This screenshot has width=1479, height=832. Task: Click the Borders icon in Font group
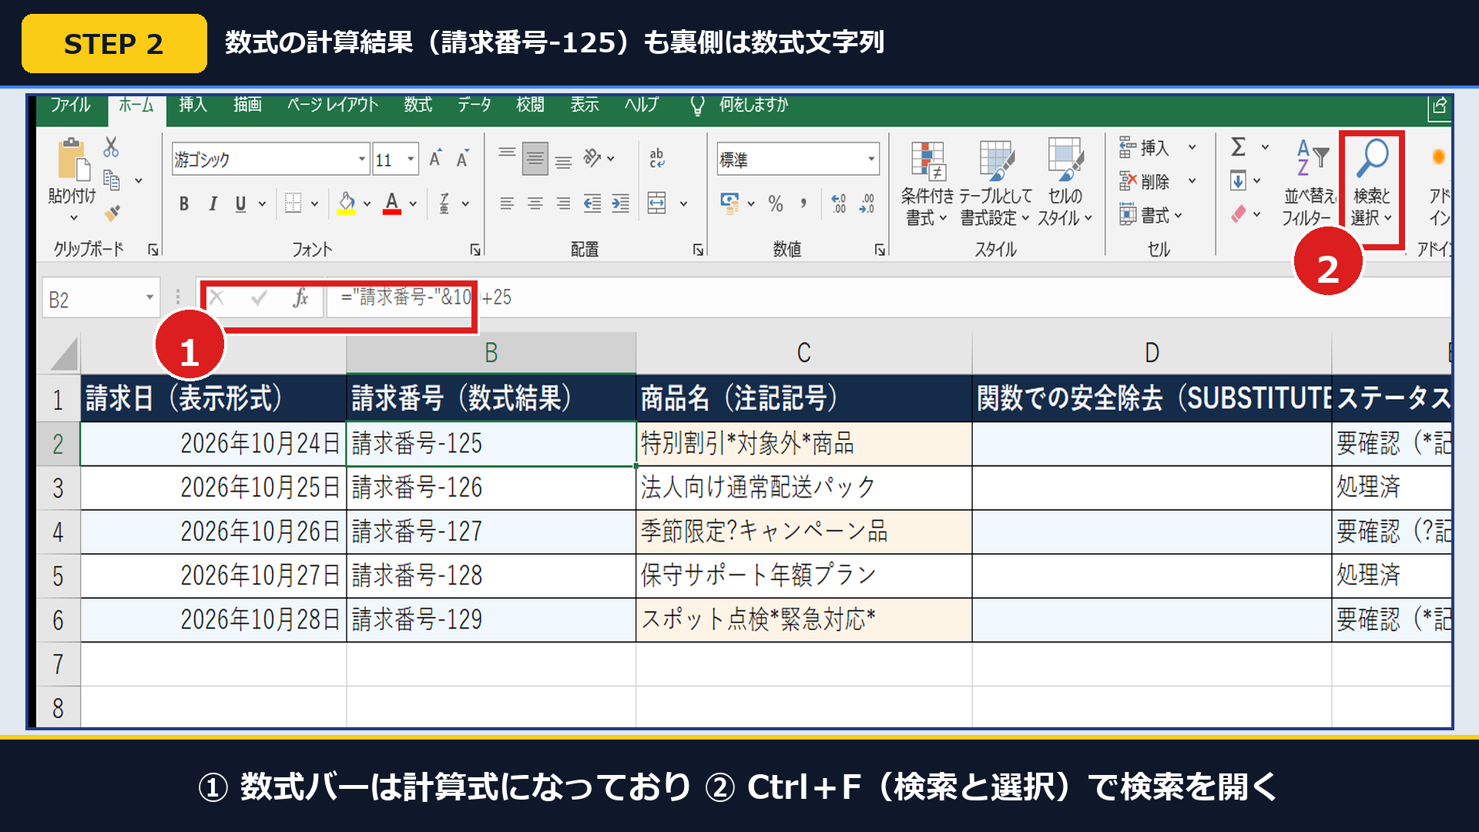point(293,203)
